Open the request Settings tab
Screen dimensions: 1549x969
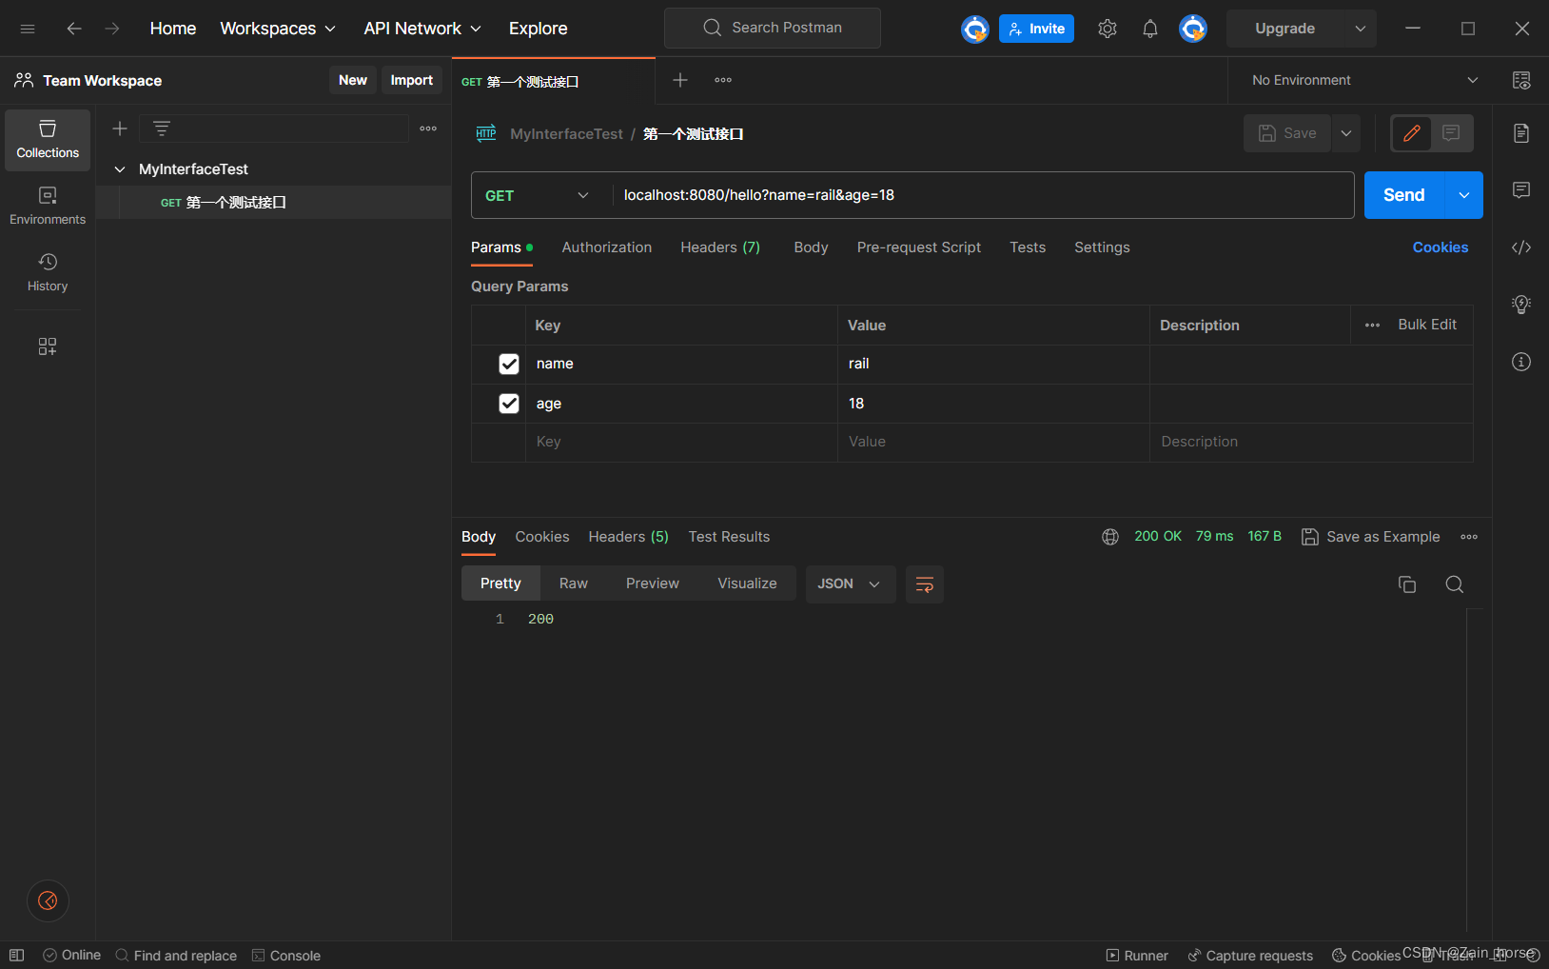pyautogui.click(x=1102, y=247)
